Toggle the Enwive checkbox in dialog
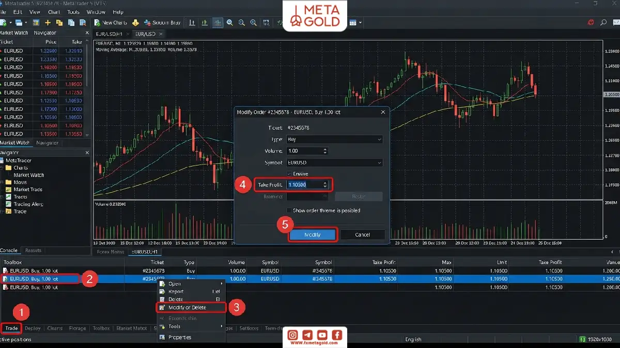The width and height of the screenshot is (620, 348). click(289, 174)
